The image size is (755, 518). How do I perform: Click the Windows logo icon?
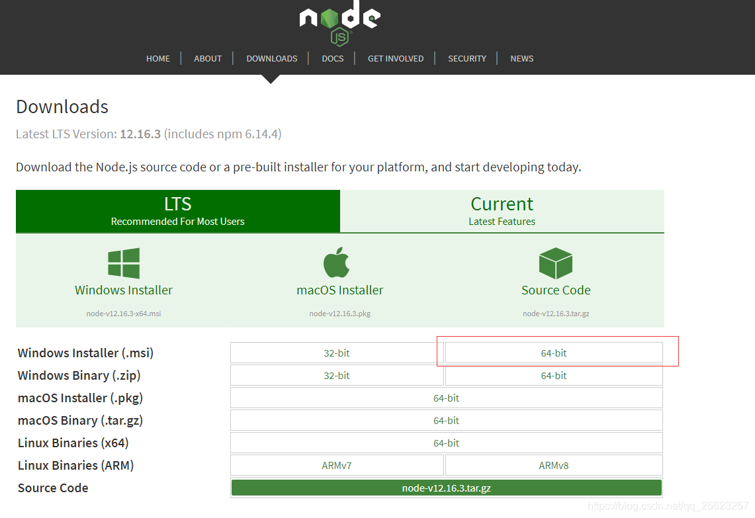click(124, 263)
